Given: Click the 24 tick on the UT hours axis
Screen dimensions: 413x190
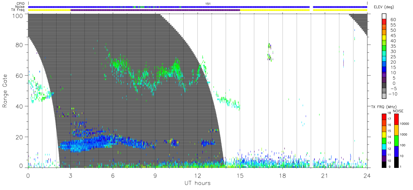Looking at the screenshot, I should (x=367, y=176).
